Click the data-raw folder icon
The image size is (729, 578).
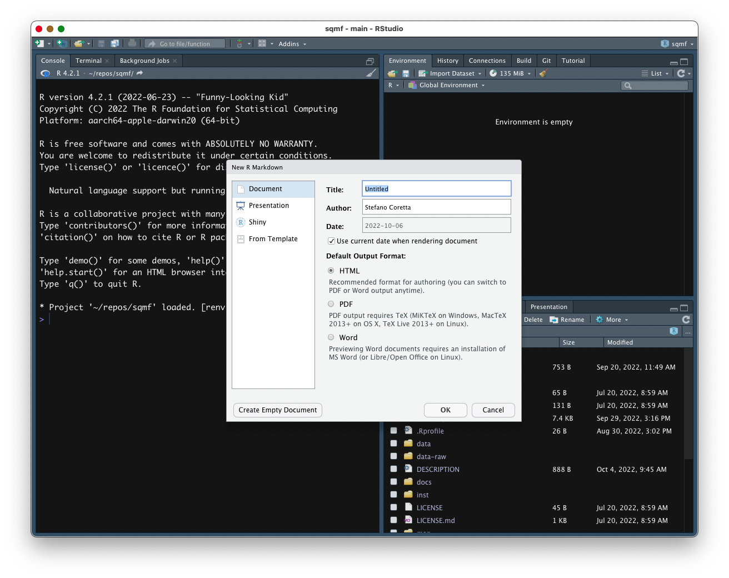point(408,456)
